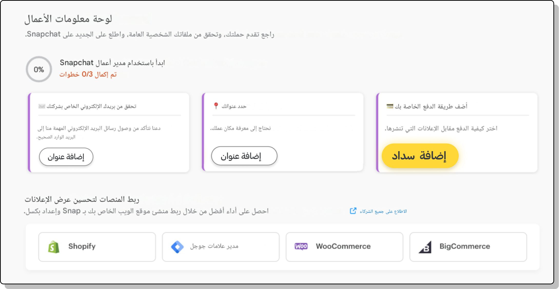
Task: Click the 0% progress circle
Action: 38,69
